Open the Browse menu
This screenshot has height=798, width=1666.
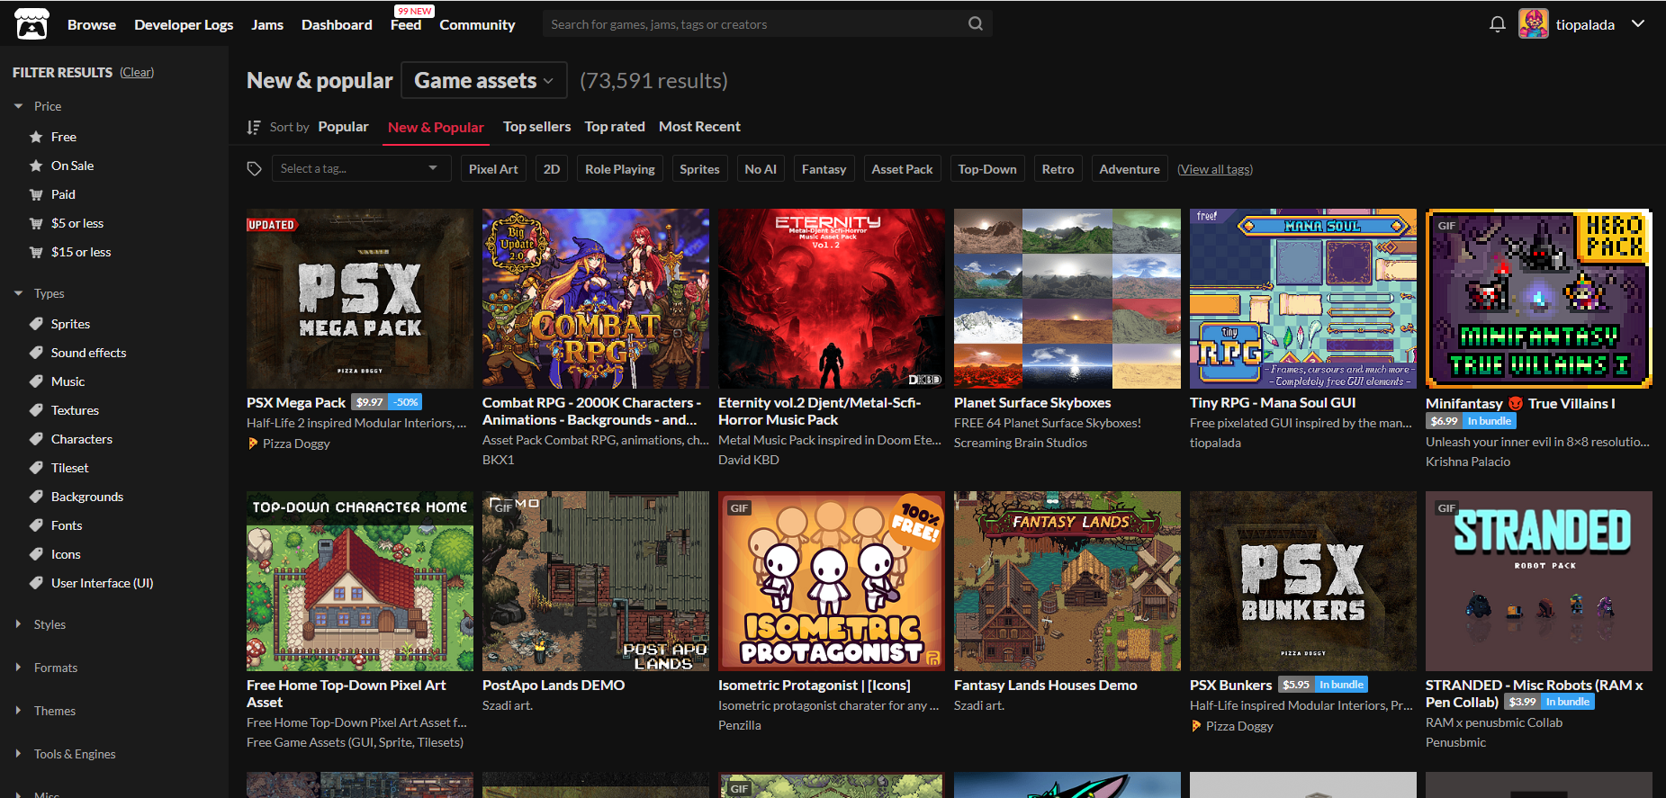(x=92, y=24)
